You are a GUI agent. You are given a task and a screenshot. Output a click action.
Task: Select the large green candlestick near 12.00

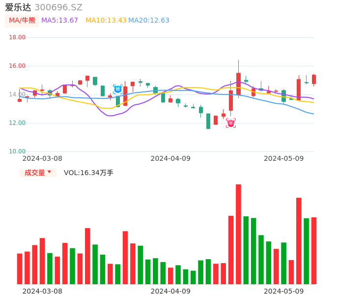[x=208, y=121]
